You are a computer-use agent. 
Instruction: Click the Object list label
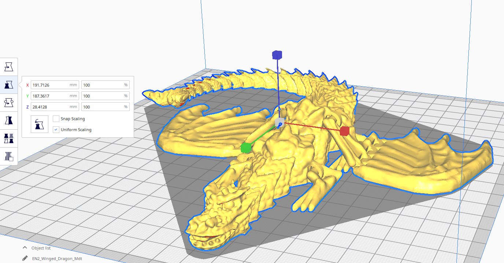coord(41,248)
